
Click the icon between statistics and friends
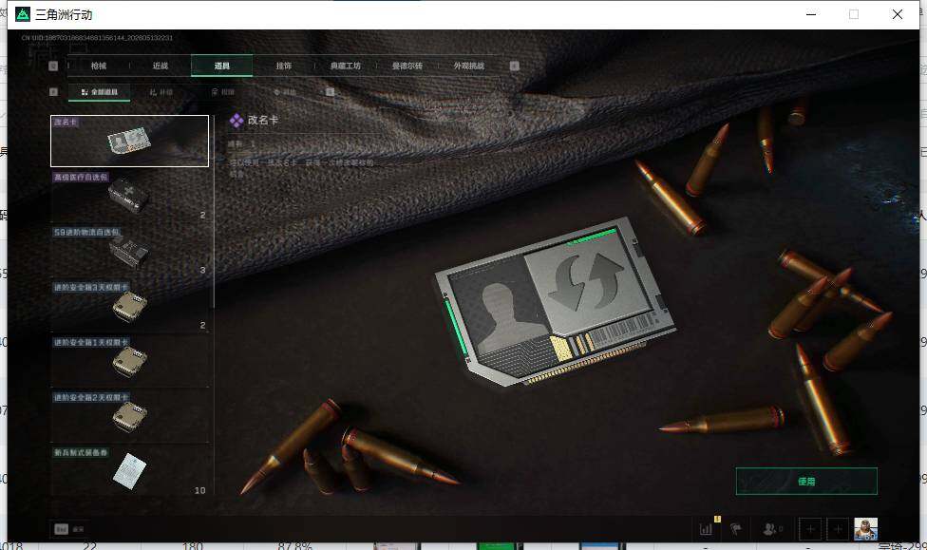pyautogui.click(x=735, y=529)
